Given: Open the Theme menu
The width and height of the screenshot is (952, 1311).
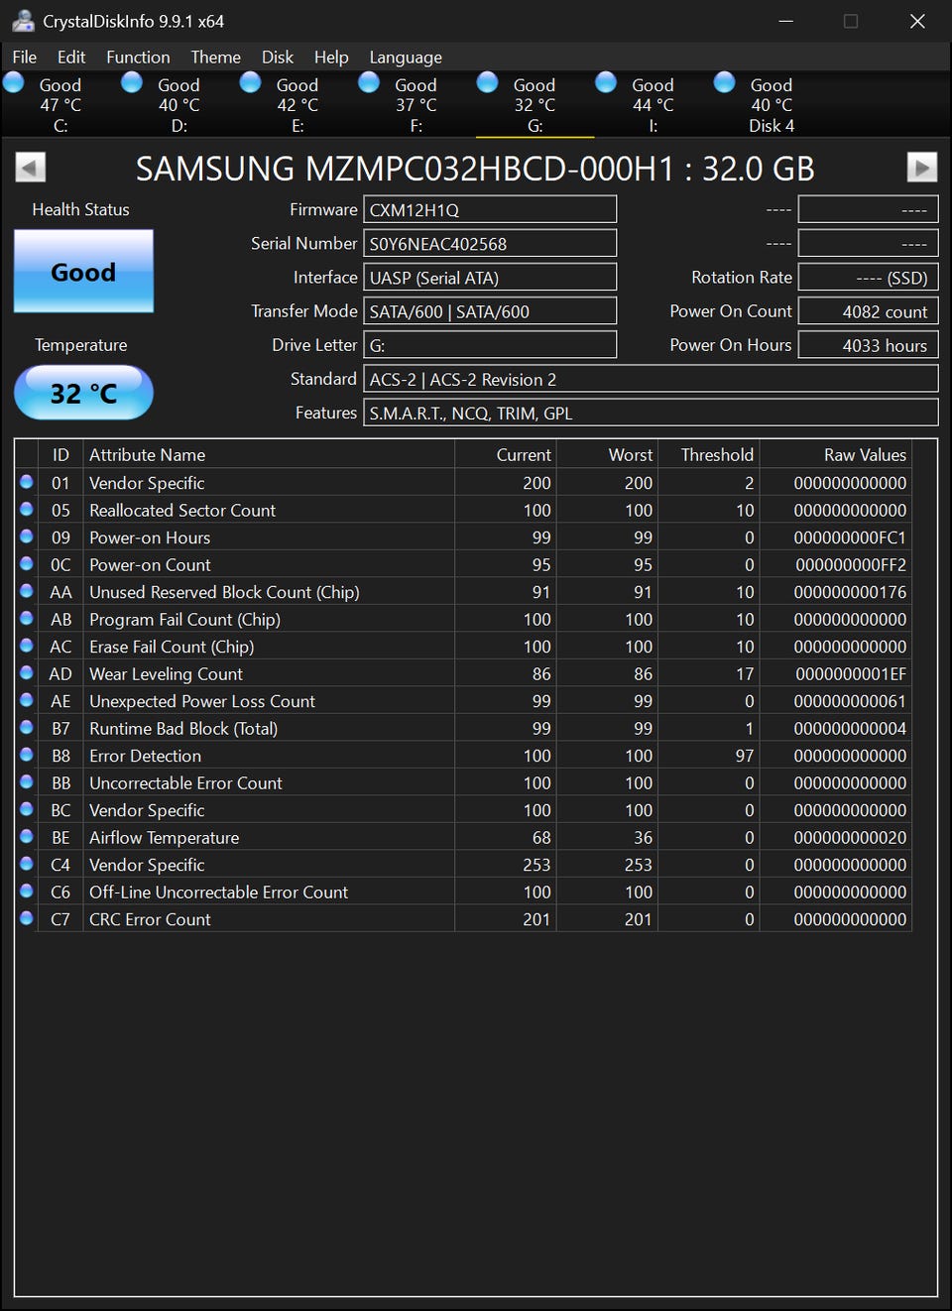Looking at the screenshot, I should [215, 57].
